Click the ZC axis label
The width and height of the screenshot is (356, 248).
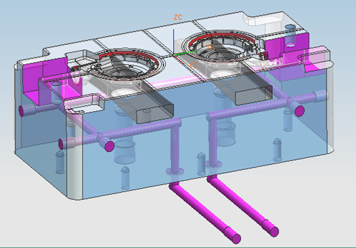(x=178, y=17)
